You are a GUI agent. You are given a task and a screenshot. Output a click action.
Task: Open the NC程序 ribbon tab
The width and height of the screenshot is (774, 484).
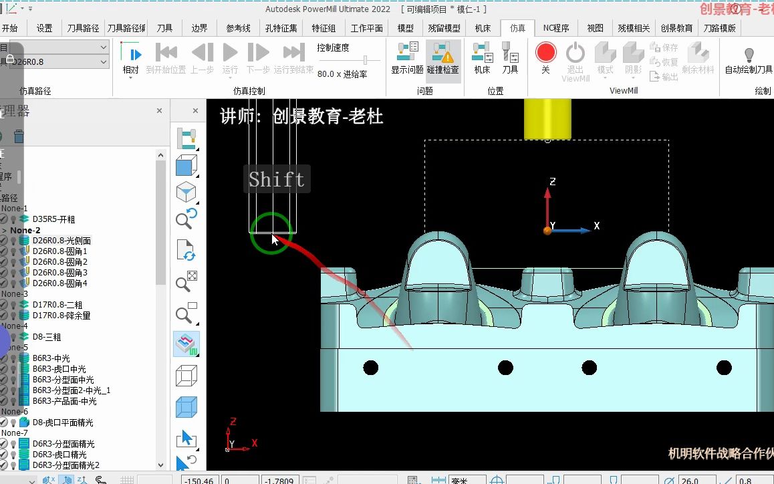click(556, 28)
